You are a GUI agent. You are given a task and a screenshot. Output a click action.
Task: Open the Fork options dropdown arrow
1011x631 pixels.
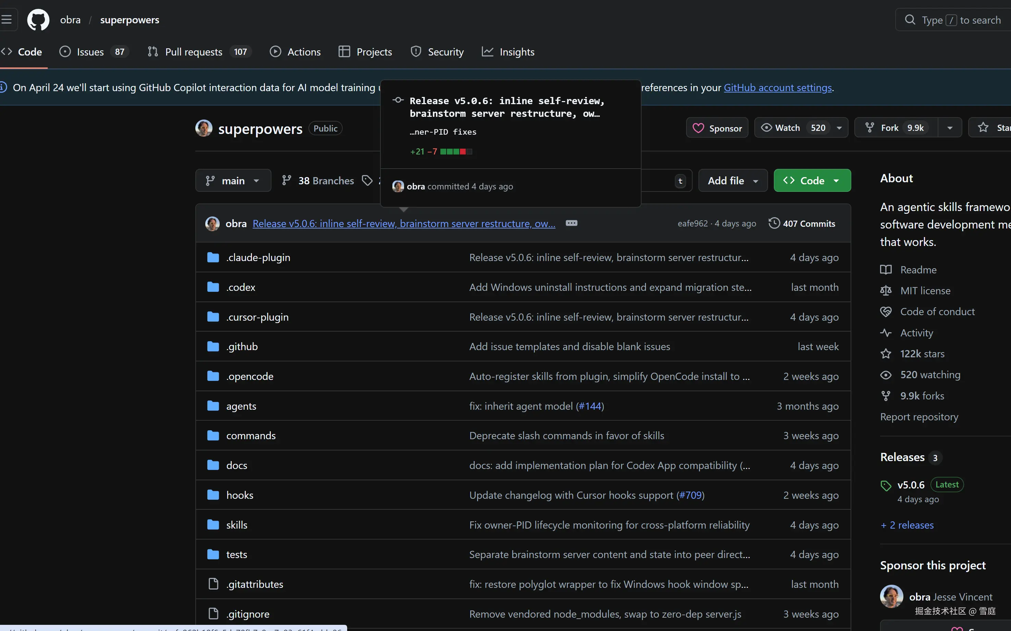coord(950,128)
